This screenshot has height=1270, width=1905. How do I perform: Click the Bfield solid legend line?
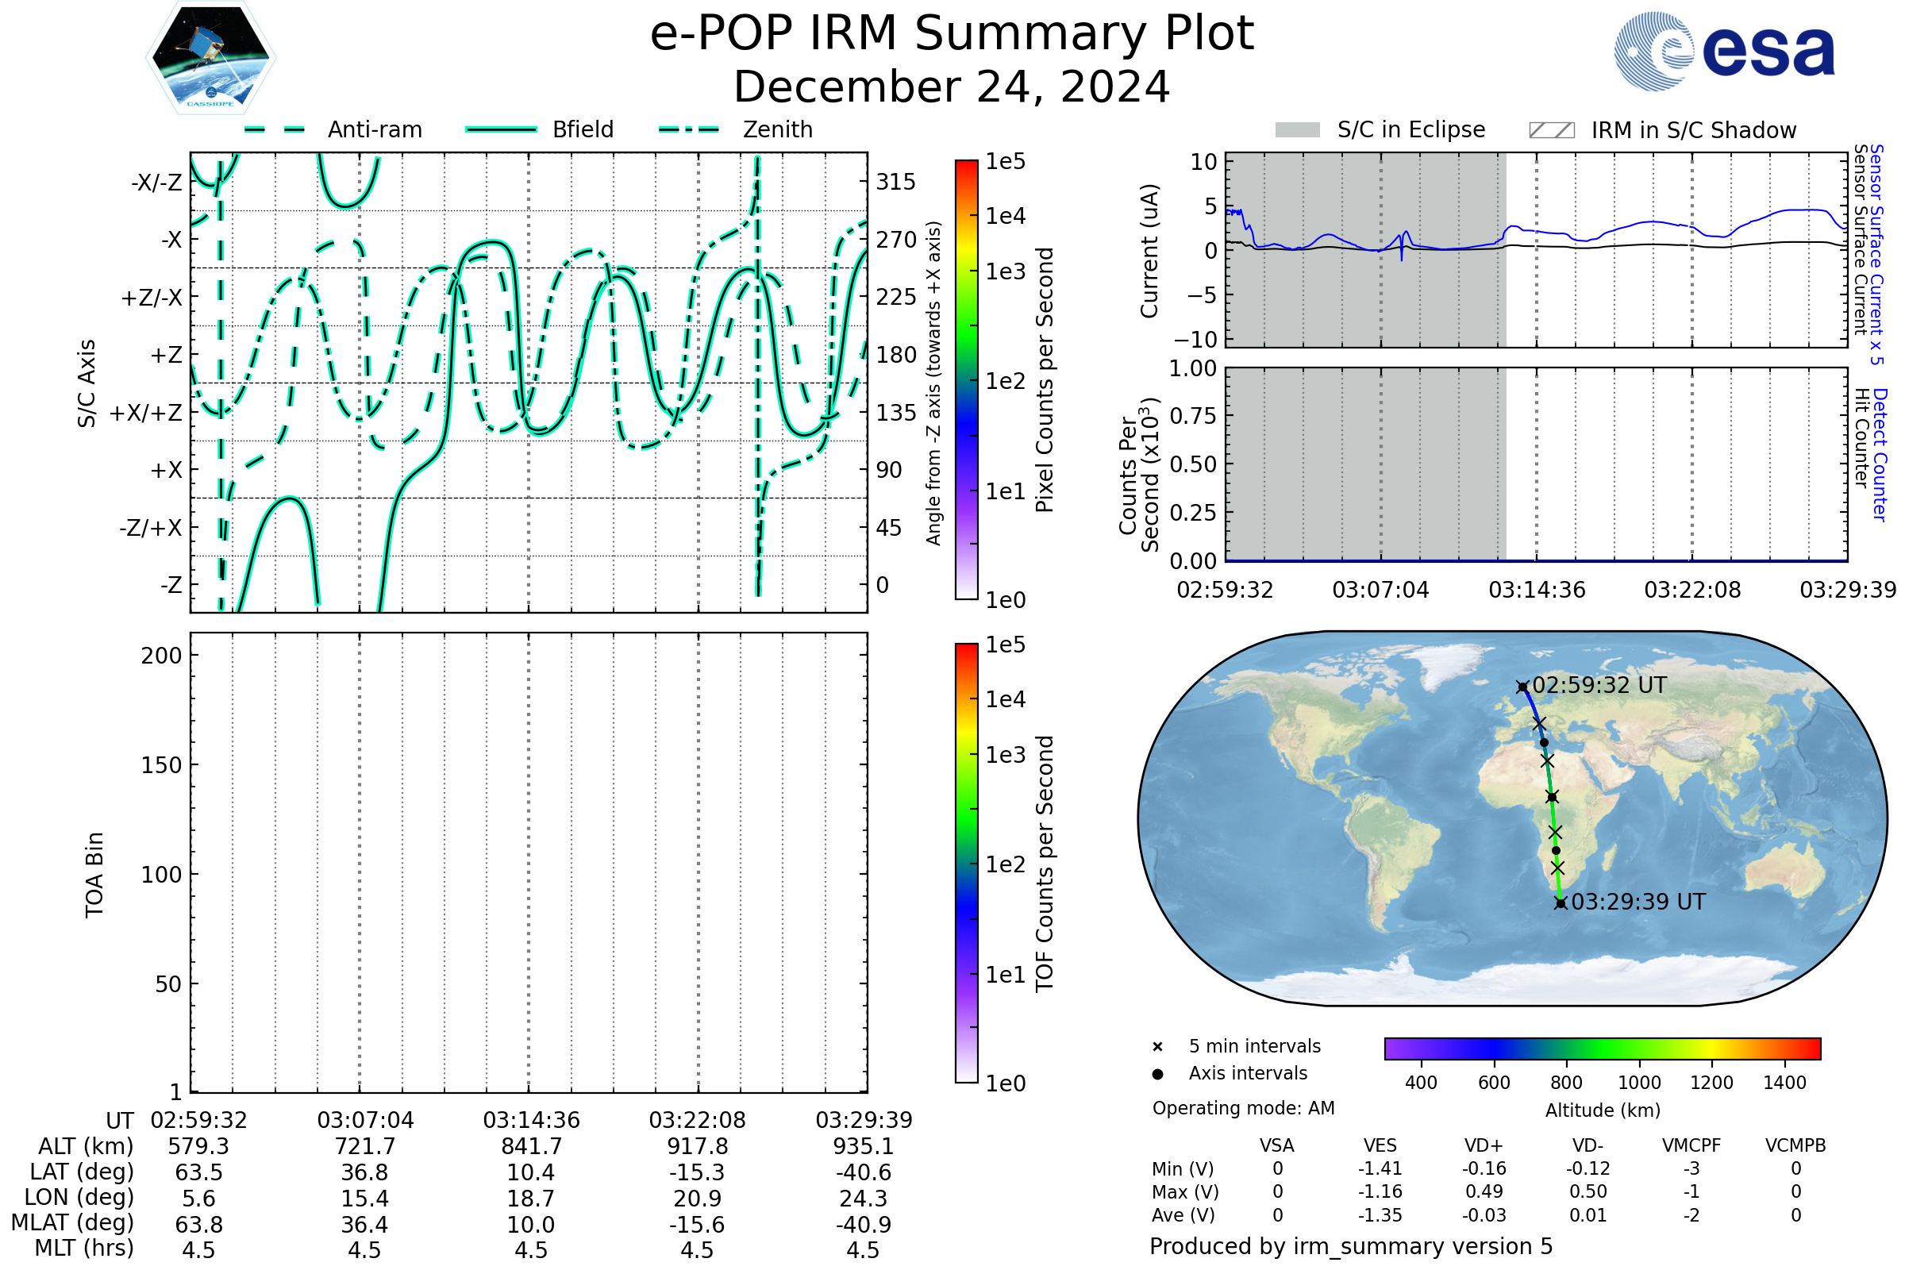[501, 129]
